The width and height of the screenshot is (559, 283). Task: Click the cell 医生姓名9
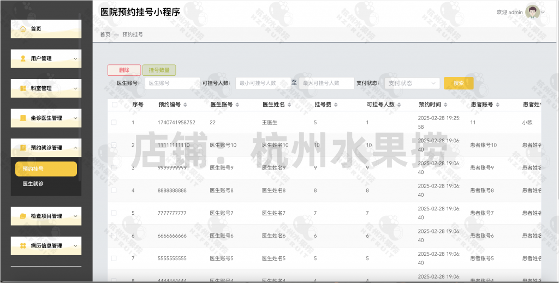[x=274, y=167]
